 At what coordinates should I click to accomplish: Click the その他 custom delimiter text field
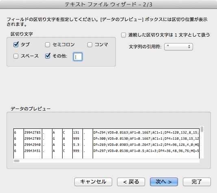pos(78,57)
